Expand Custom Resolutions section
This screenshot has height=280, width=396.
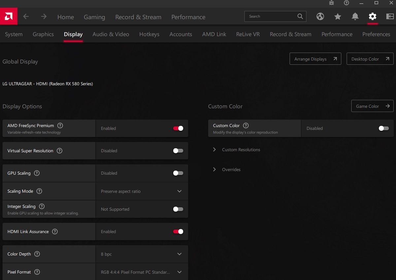point(237,150)
